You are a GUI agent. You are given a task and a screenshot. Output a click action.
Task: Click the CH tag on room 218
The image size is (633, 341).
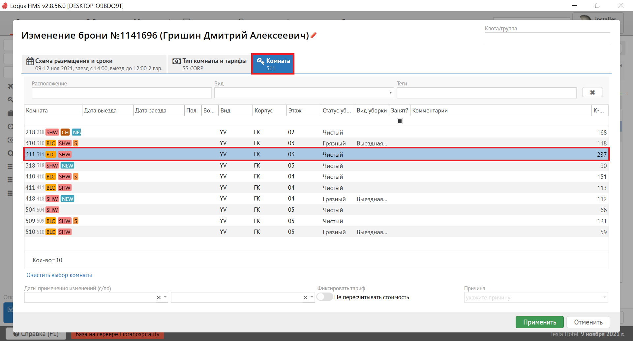(x=65, y=132)
